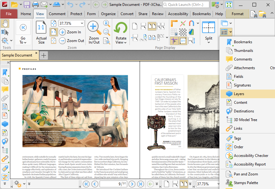Open the Format tab
The height and width of the screenshot is (189, 275).
coord(238,14)
